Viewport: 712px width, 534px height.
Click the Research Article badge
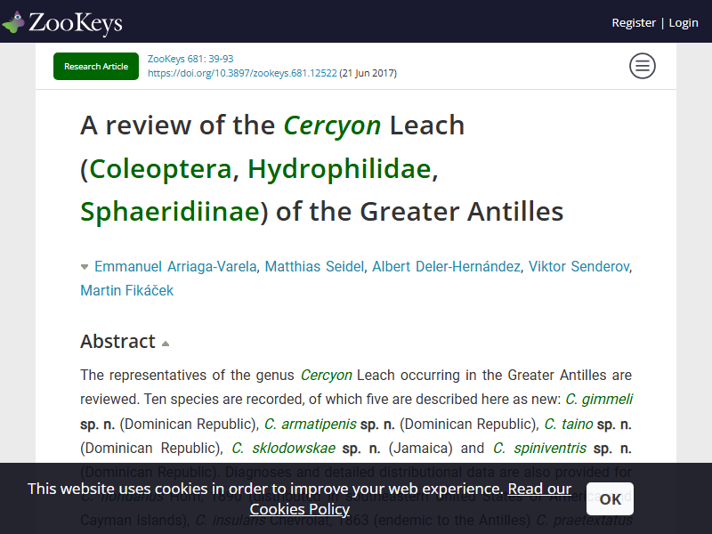(x=96, y=66)
